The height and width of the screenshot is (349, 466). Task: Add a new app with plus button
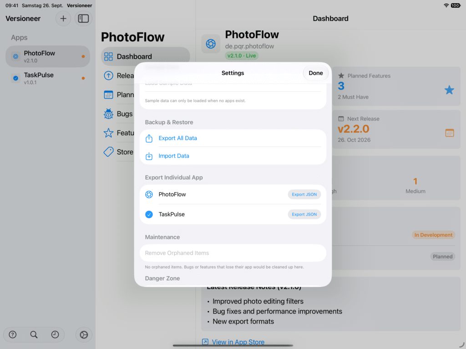[x=63, y=18]
